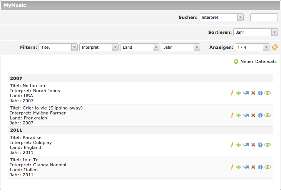Toggle eye visibility icon for Mylène Farmer record
The width and height of the screenshot is (281, 192).
(268, 115)
